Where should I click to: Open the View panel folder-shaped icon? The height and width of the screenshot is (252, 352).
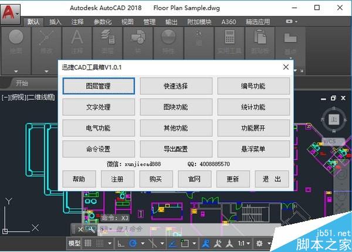pos(290,38)
